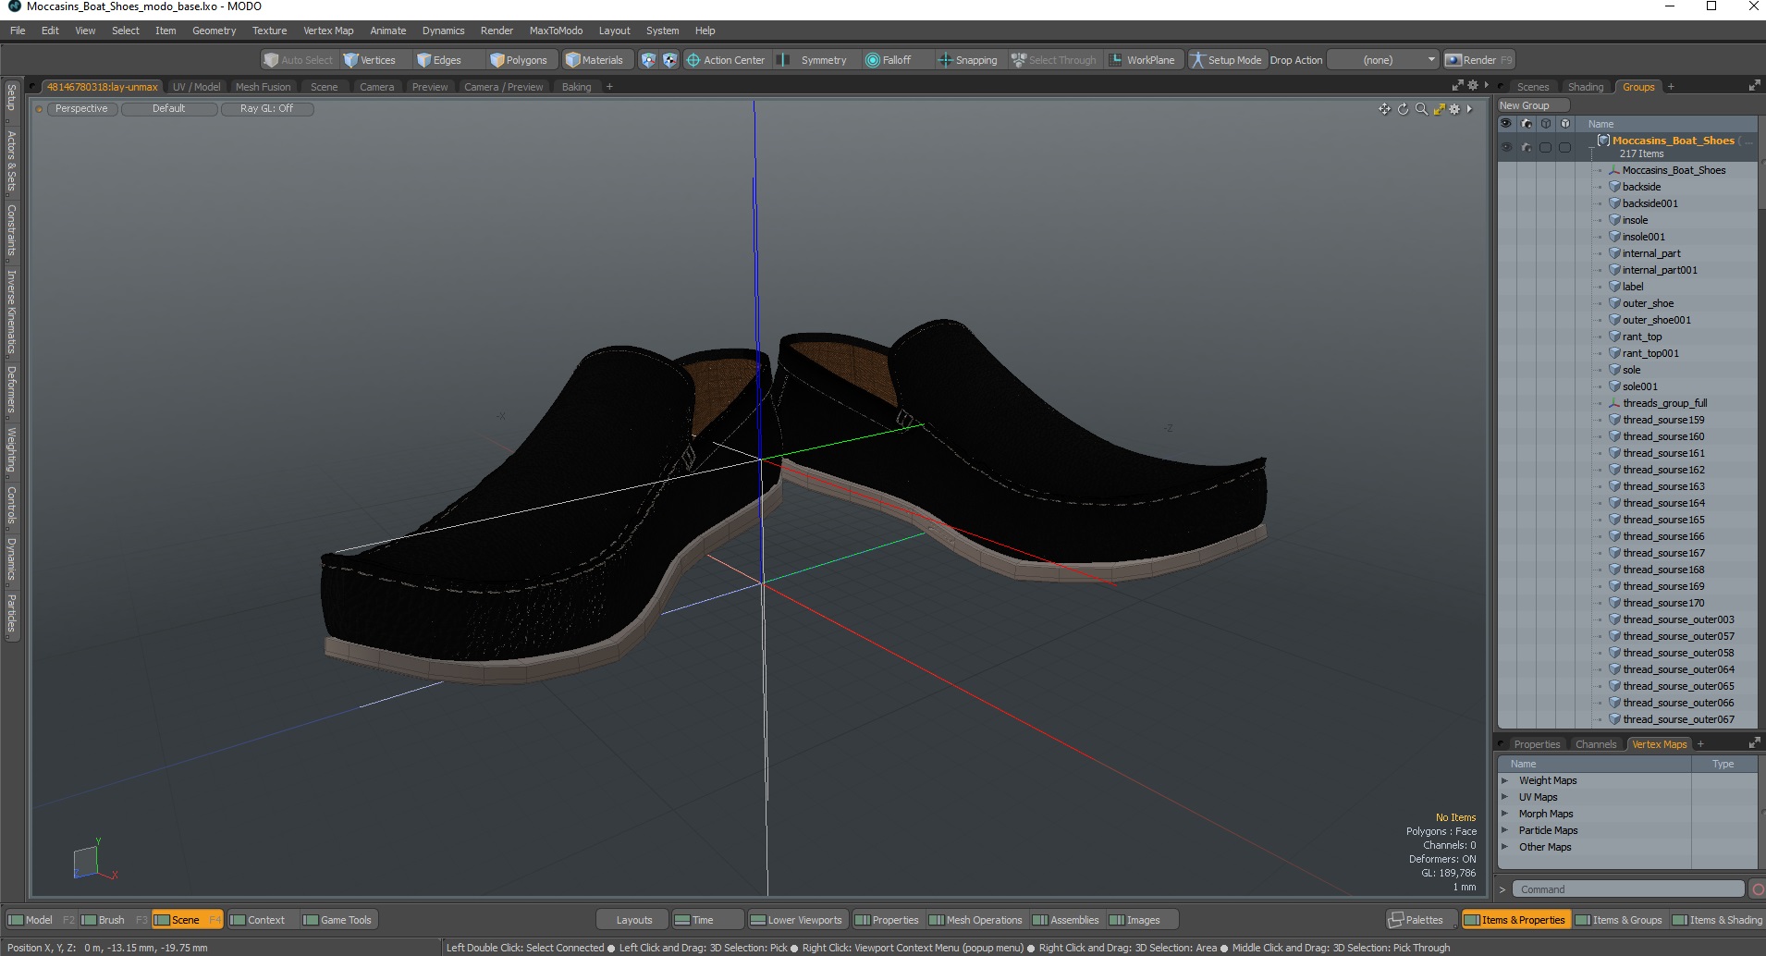Open Snapping settings
1766x956 pixels.
(968, 60)
